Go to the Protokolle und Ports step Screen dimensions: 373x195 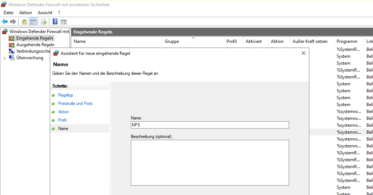[x=75, y=103]
